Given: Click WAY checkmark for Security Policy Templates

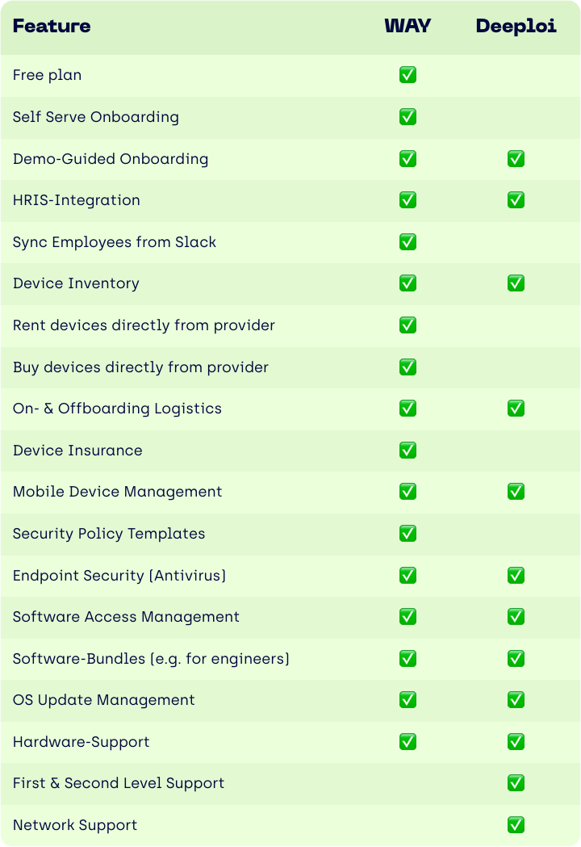Looking at the screenshot, I should click(408, 534).
